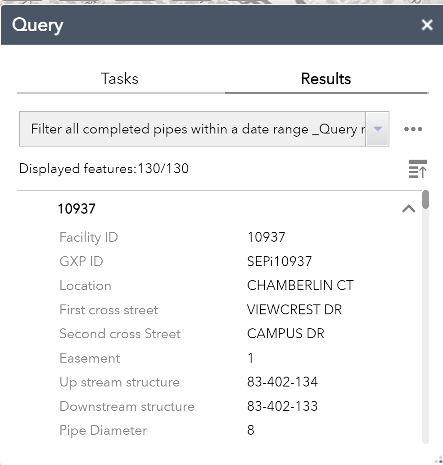Image resolution: width=443 pixels, height=465 pixels.
Task: Click the Displayed features count text
Action: click(104, 169)
